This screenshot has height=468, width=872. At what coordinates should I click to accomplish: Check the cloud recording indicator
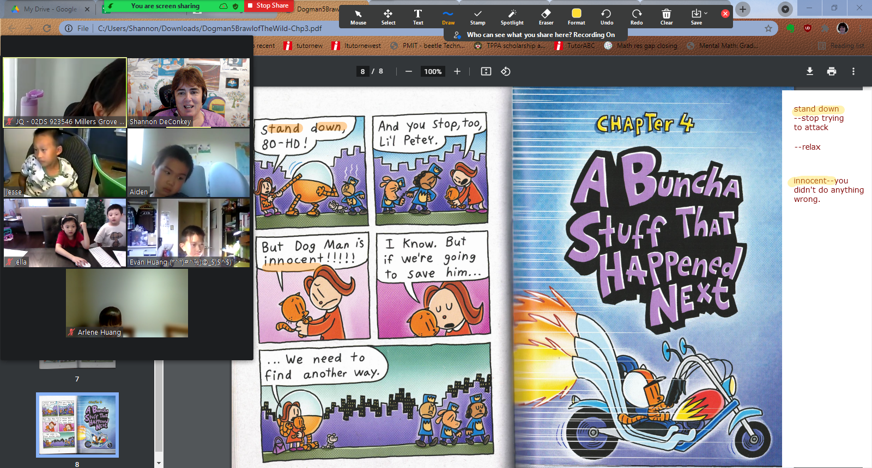[223, 6]
